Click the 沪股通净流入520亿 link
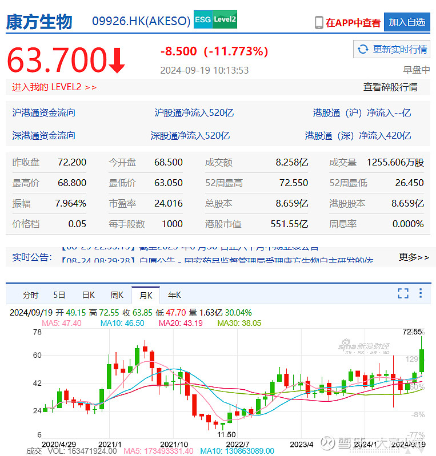Image resolution: width=436 pixels, height=456 pixels. [x=194, y=113]
